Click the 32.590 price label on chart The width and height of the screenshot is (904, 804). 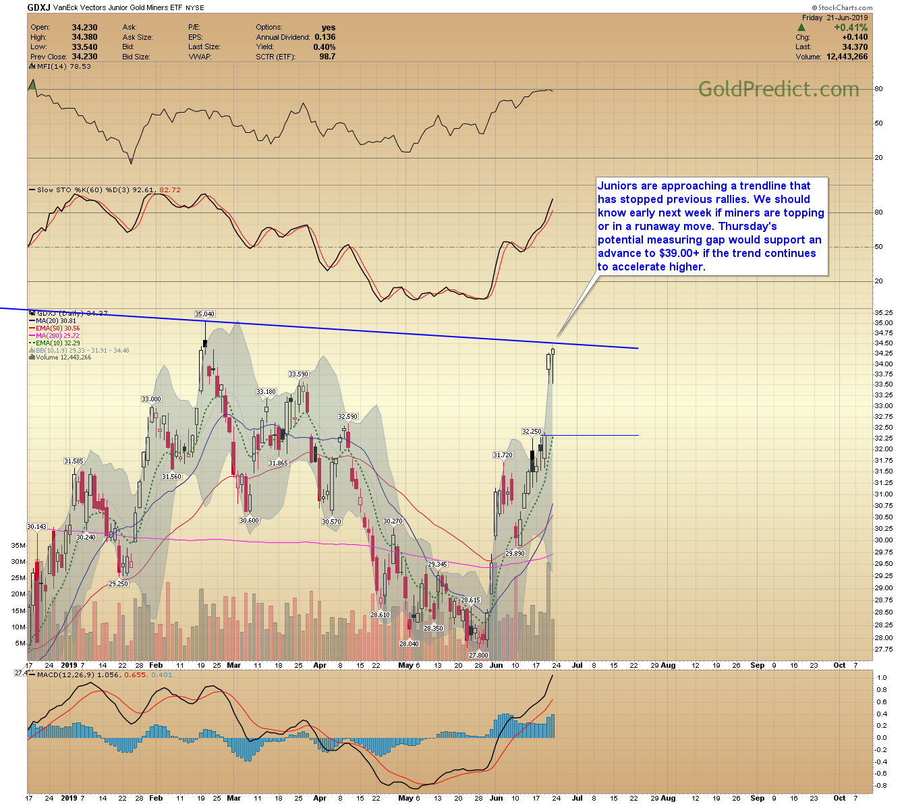[x=347, y=417]
